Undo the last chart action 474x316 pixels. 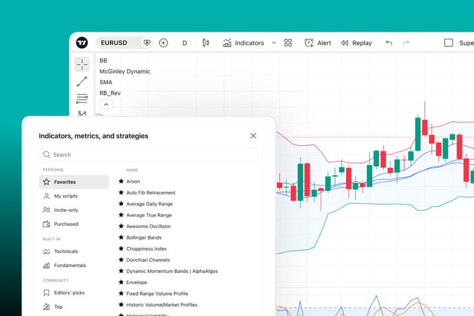(x=389, y=43)
